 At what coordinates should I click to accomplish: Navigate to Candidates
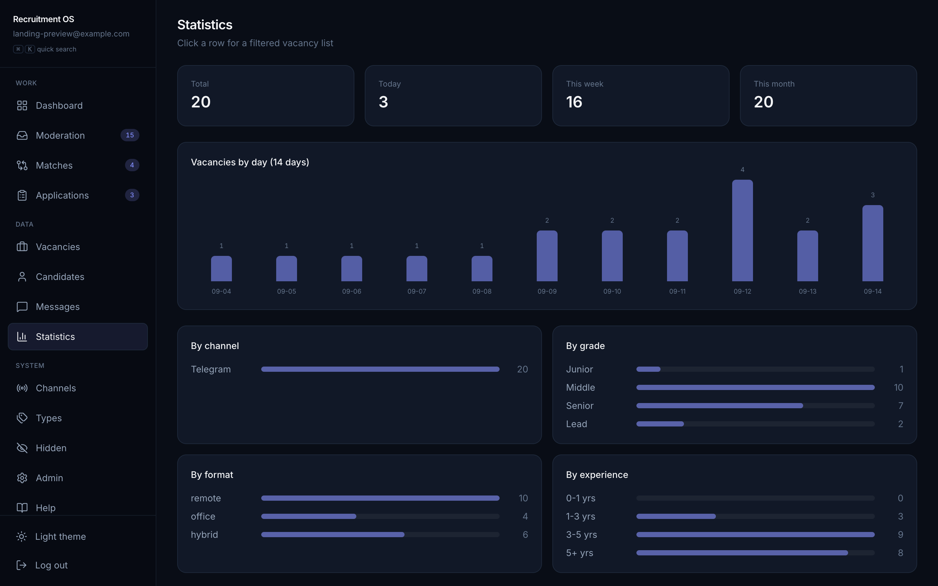(x=78, y=277)
